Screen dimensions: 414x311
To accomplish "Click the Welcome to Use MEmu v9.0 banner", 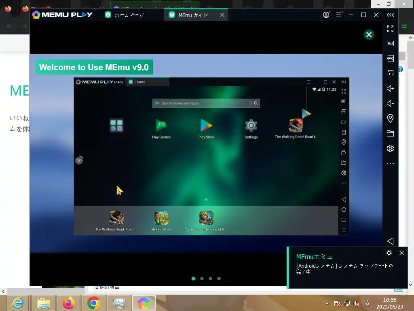I will coord(94,67).
